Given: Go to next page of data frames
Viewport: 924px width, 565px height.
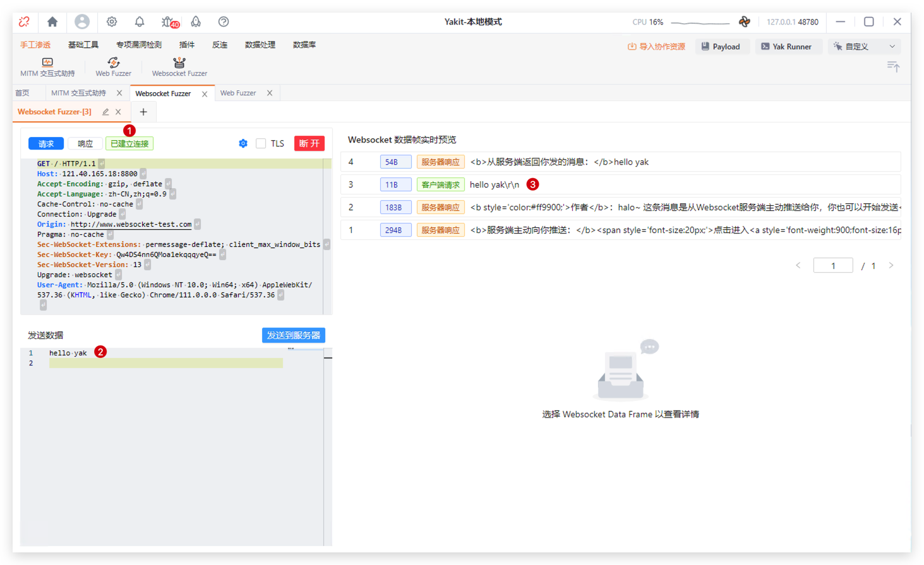Looking at the screenshot, I should click(891, 266).
